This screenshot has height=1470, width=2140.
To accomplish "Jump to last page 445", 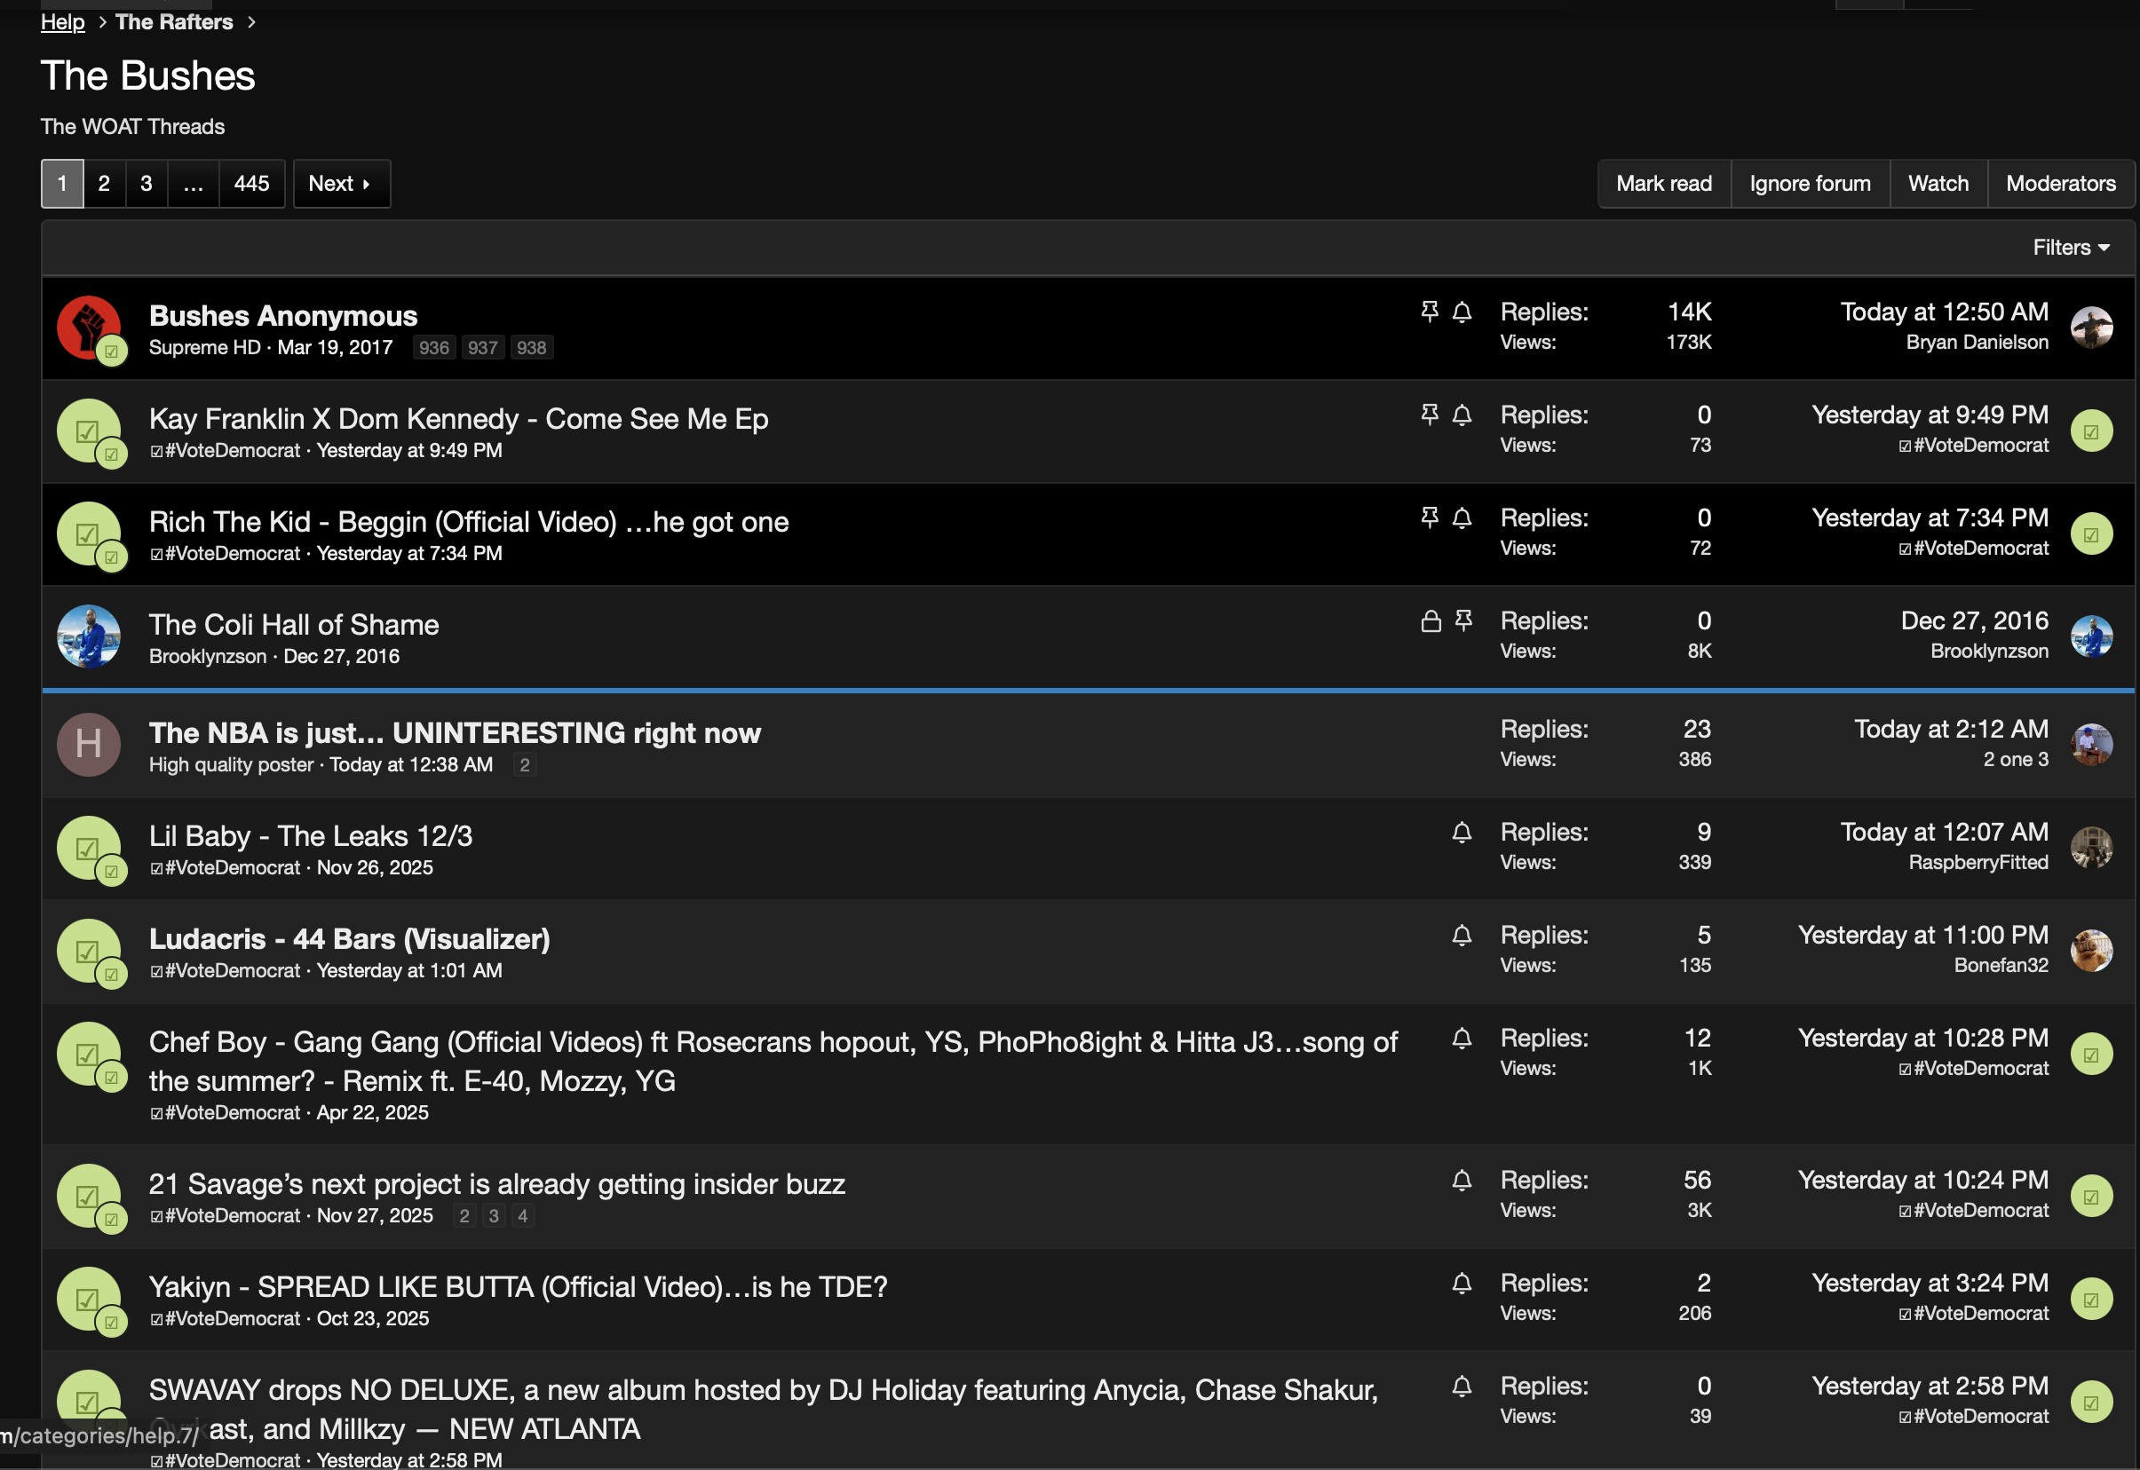I will (251, 183).
